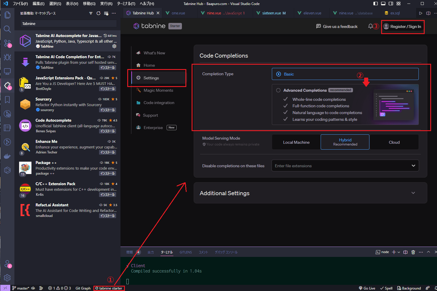Open Code integration in Tabnine sidebar

(x=159, y=103)
